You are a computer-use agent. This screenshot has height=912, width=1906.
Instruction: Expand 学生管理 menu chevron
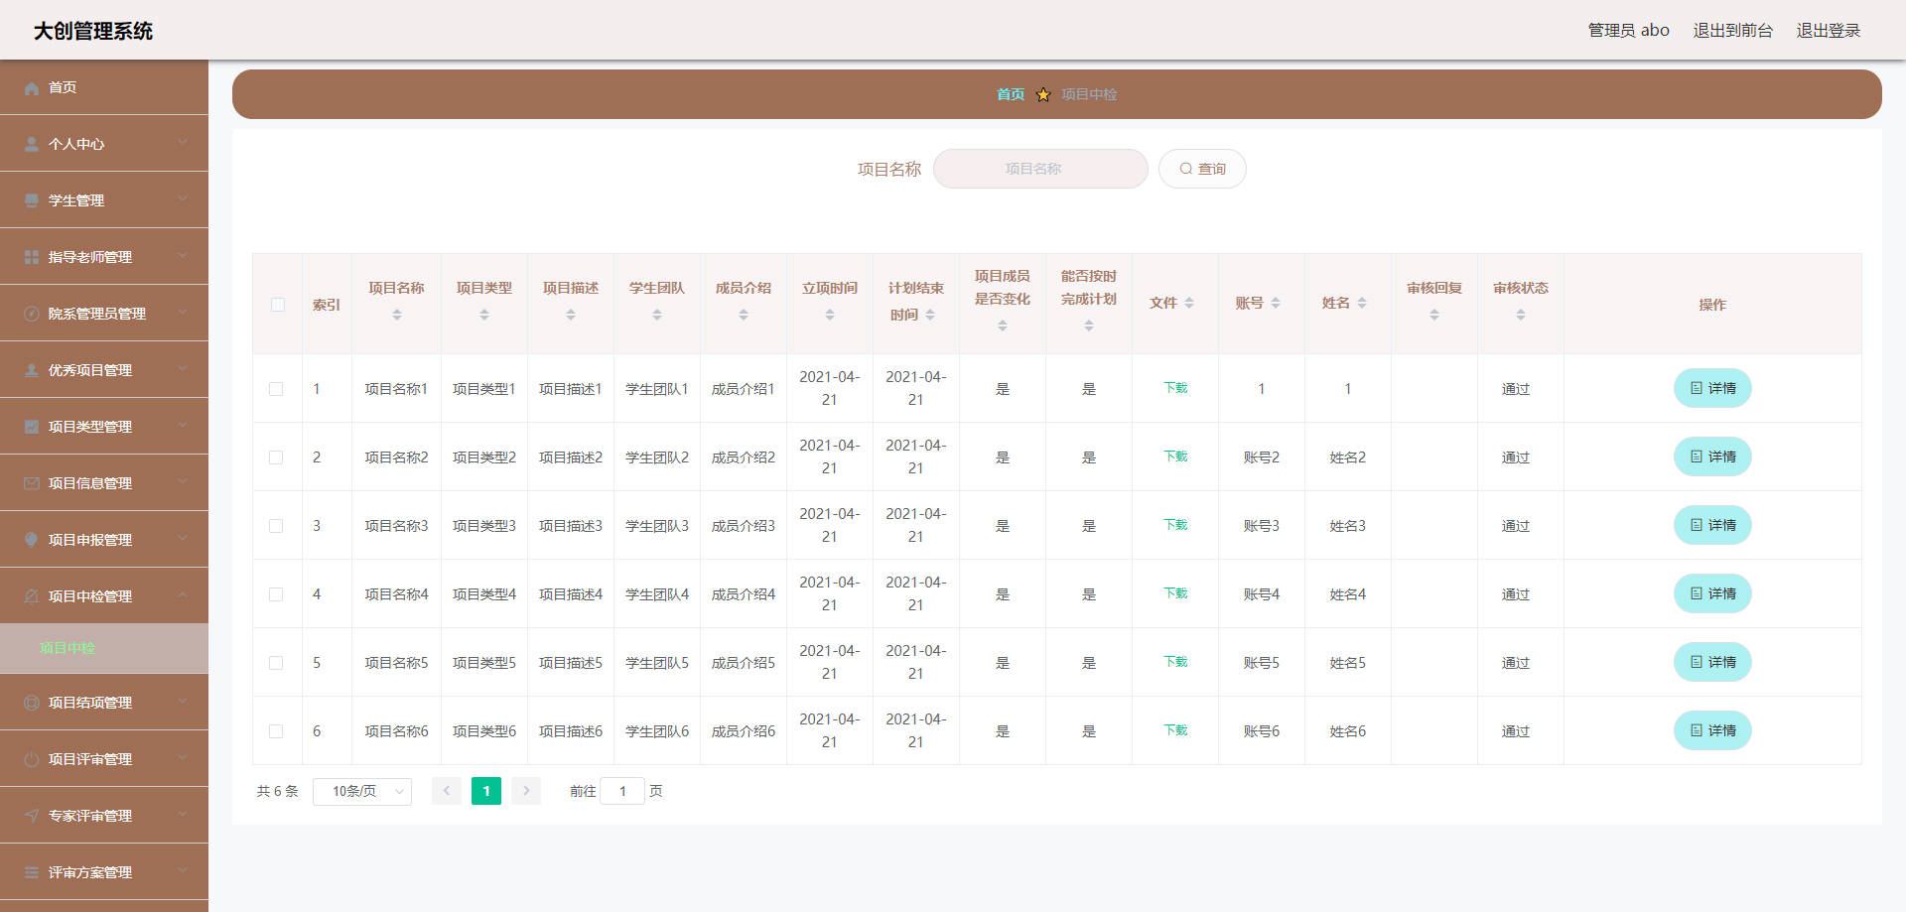point(183,200)
